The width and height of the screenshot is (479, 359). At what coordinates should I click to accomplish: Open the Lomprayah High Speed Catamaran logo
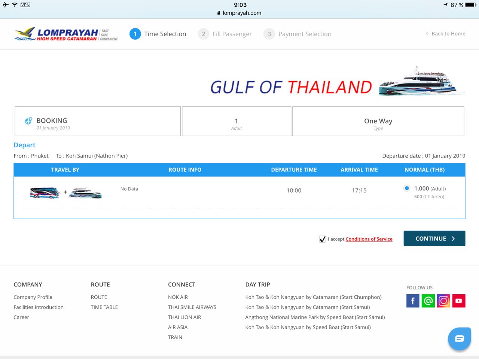coord(66,34)
